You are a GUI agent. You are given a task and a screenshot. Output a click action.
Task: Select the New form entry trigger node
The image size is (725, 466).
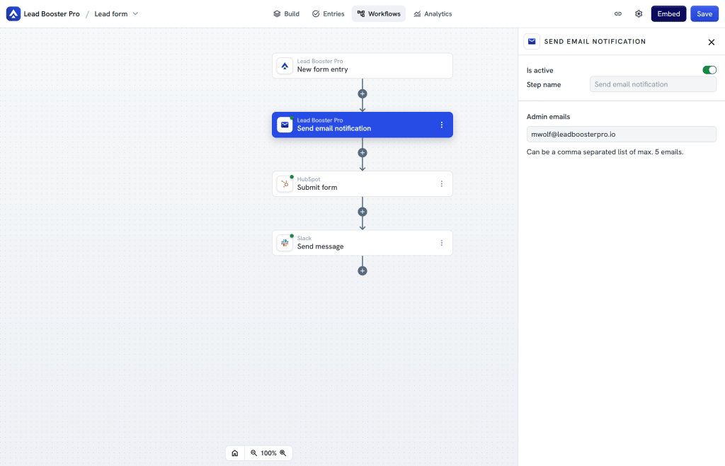tap(362, 66)
